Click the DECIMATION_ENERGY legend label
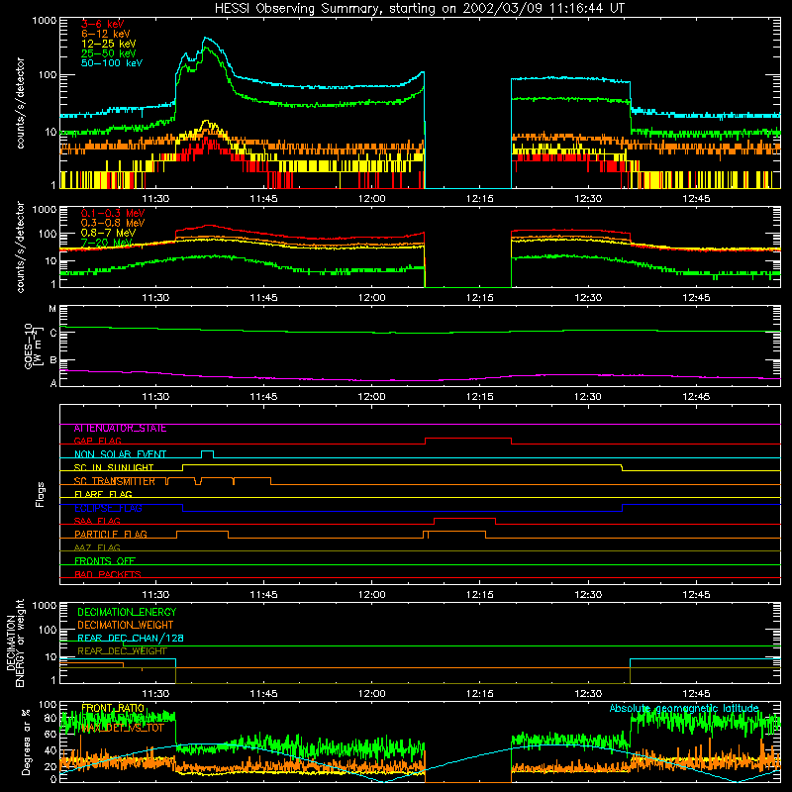 click(127, 612)
